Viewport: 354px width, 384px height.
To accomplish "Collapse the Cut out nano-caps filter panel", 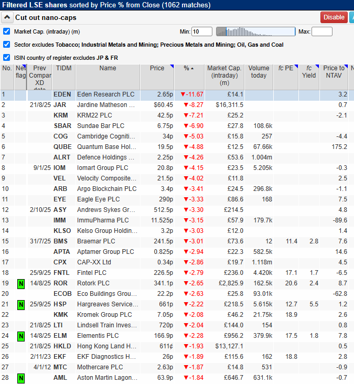I will pyautogui.click(x=7, y=17).
